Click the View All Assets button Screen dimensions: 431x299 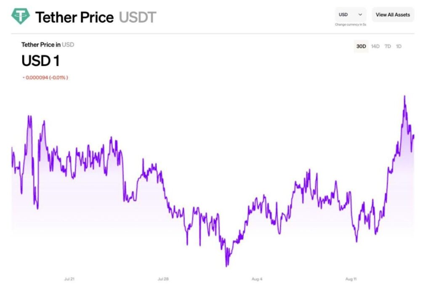393,15
